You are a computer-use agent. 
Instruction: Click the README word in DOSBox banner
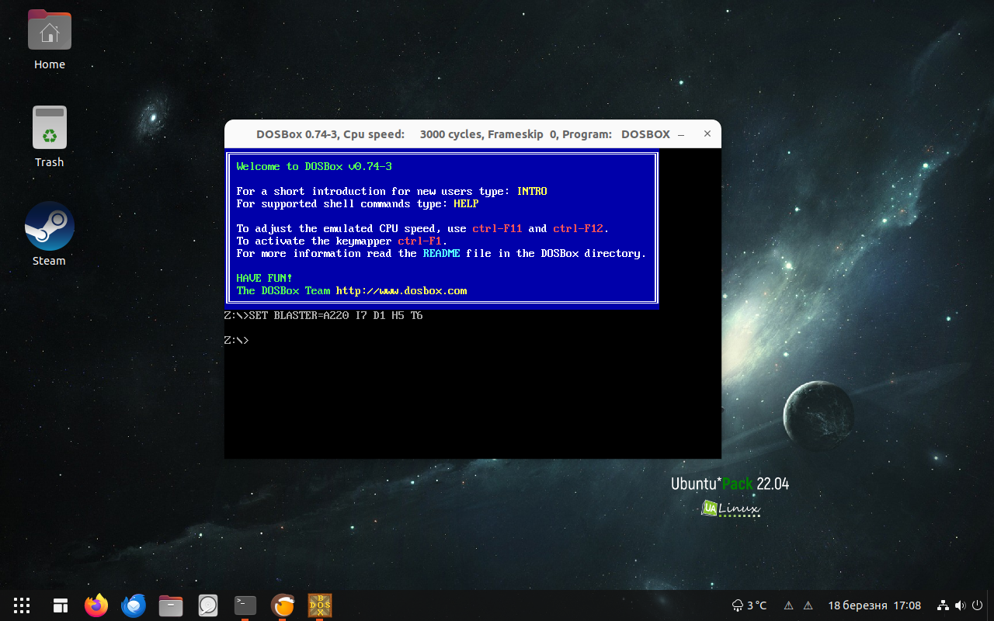442,253
